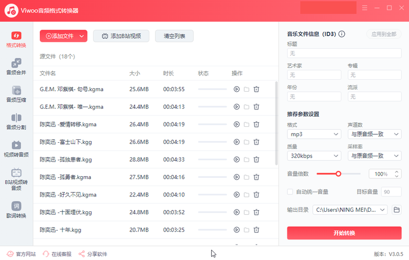Expand the 添加文件 dropdown arrow
Screen dimensions: 409x260
point(82,36)
